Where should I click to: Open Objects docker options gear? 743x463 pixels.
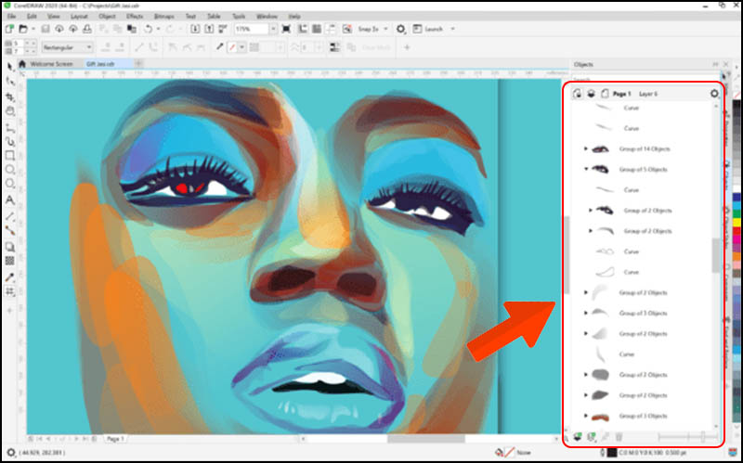[714, 94]
